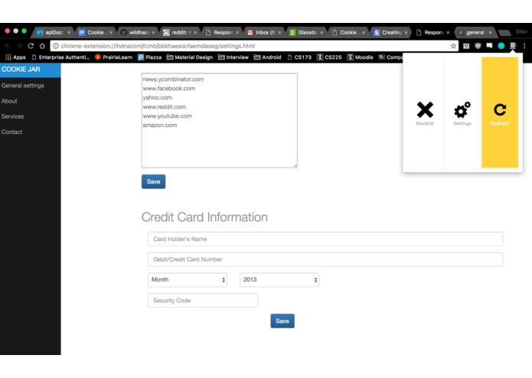Close the Inbox tab
This screenshot has height=378, width=532.
(279, 33)
